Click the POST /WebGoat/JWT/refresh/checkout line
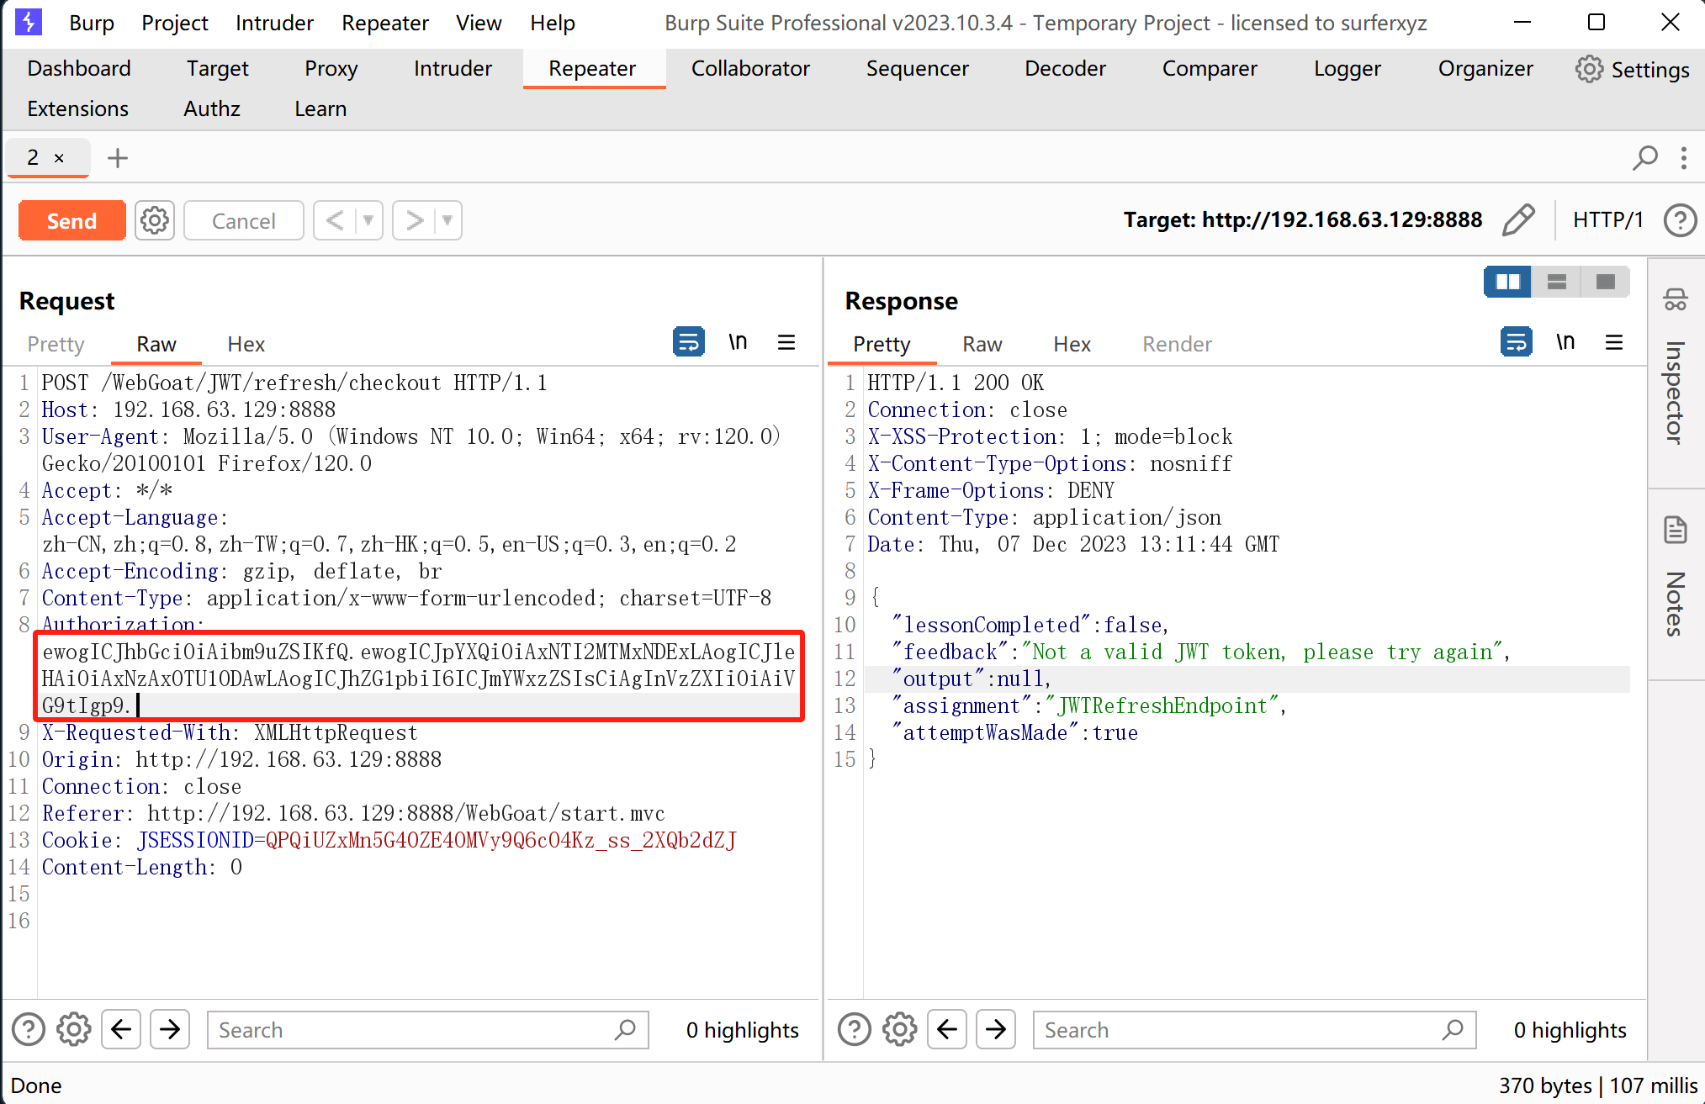 294,383
